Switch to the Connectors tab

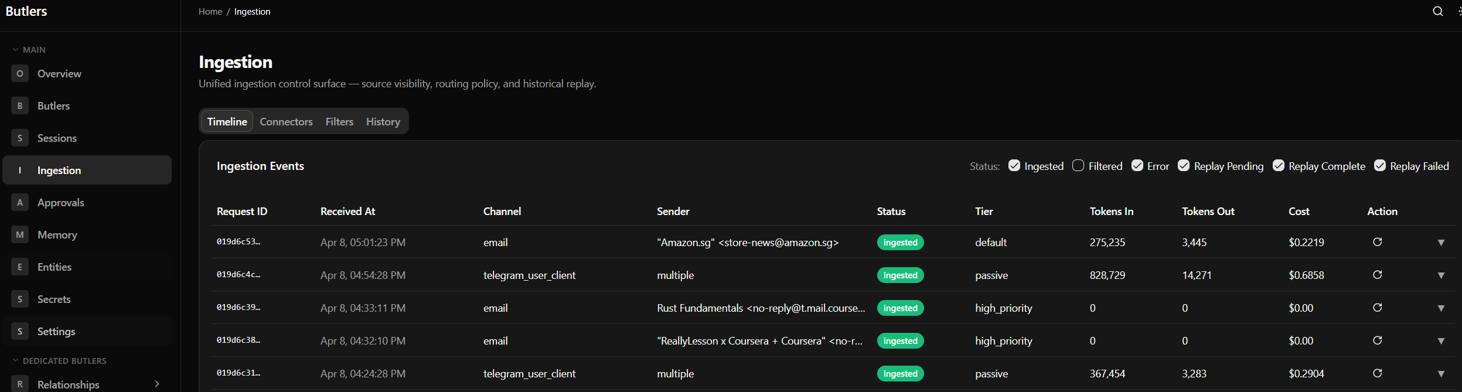point(286,121)
